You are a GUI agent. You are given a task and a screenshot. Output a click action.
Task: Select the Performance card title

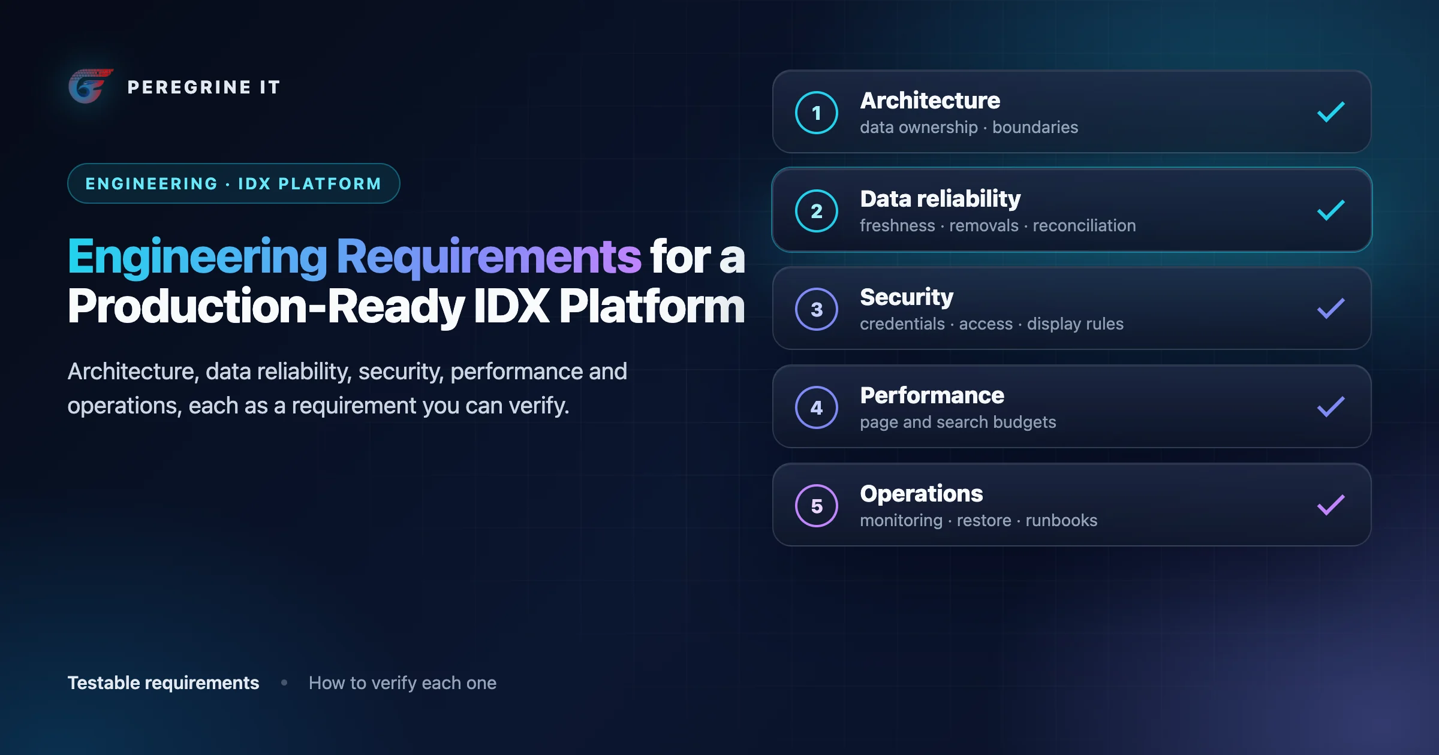(932, 395)
